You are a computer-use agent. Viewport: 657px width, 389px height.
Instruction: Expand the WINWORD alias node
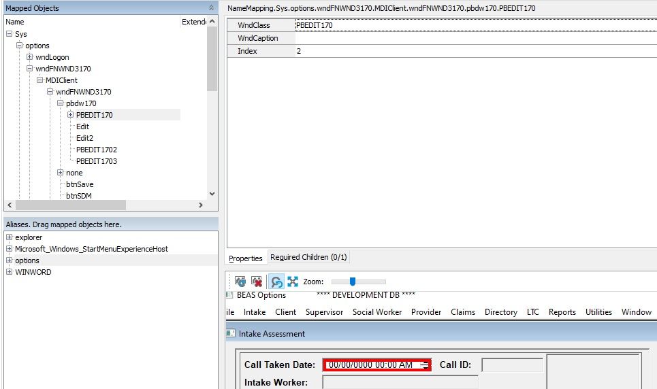(10, 272)
